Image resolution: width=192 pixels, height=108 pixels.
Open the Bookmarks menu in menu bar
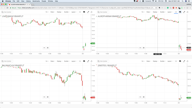click(36, 1)
